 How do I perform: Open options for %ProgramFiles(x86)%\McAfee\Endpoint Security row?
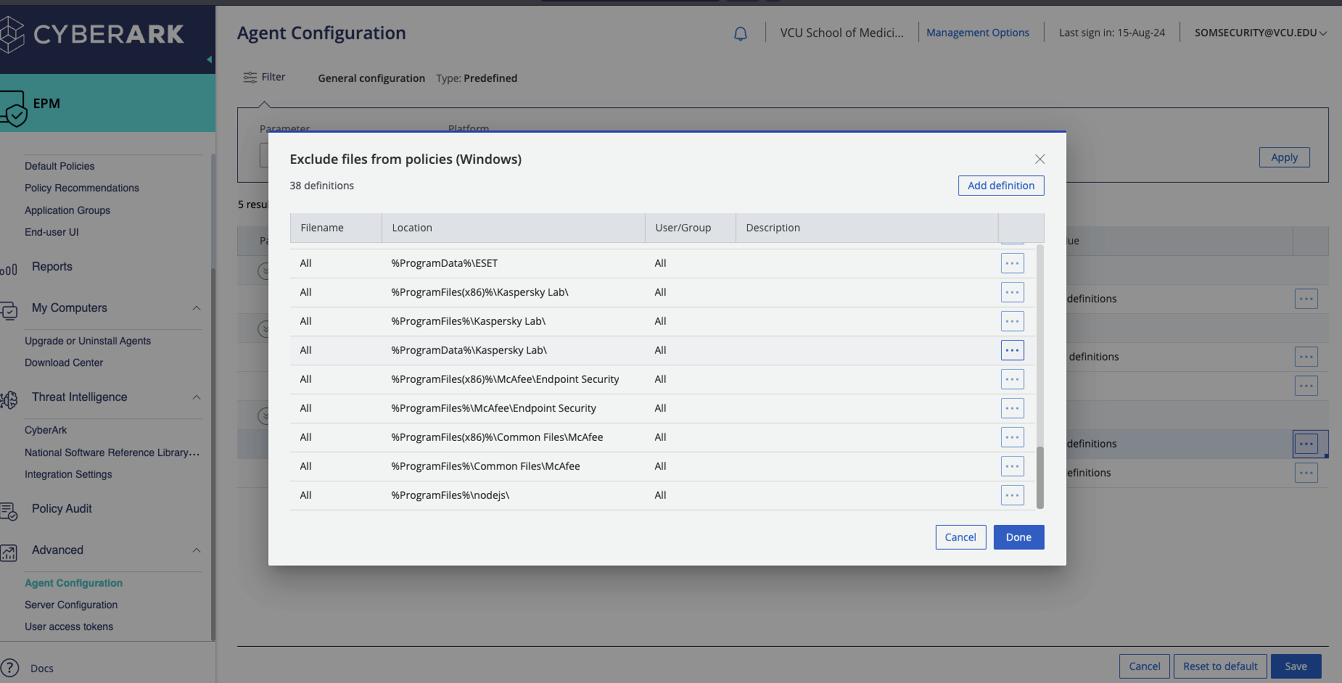(1011, 379)
